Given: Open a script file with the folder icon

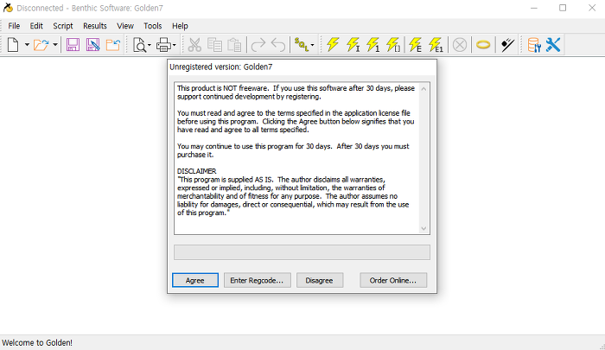Looking at the screenshot, I should 41,45.
